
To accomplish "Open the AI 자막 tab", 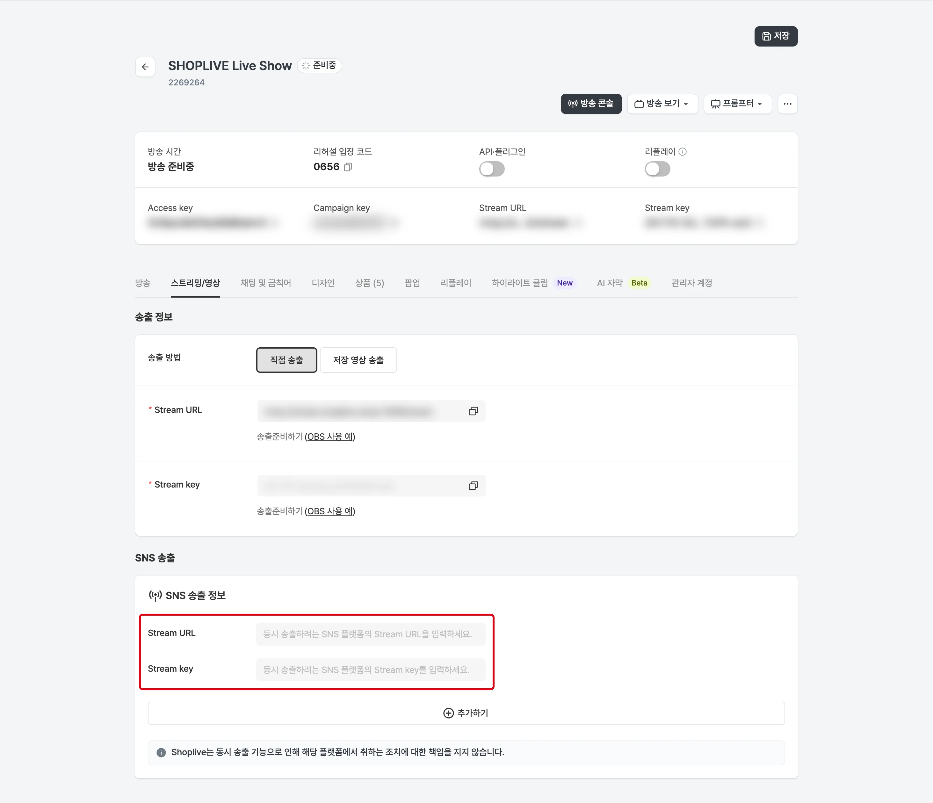I will tap(624, 283).
